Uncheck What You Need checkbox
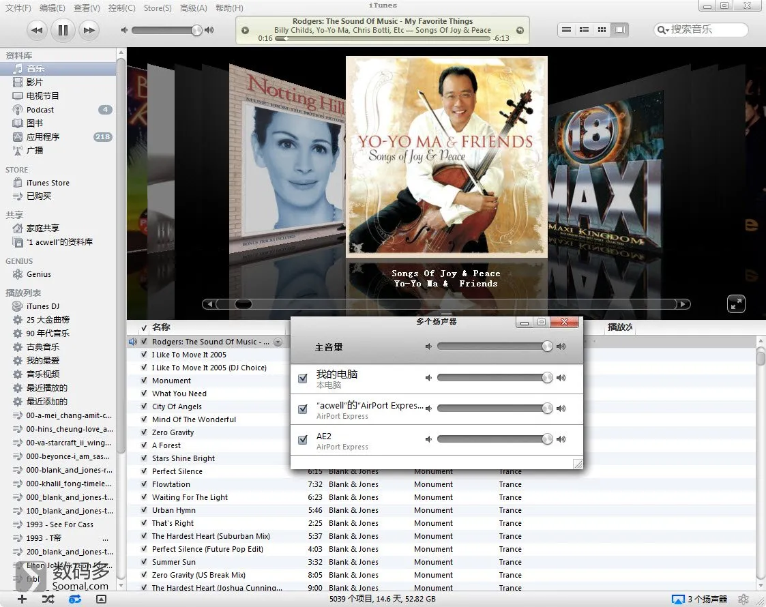 [x=144, y=393]
